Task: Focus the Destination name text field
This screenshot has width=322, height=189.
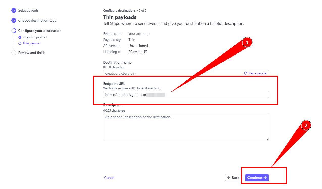Action: tap(172, 73)
